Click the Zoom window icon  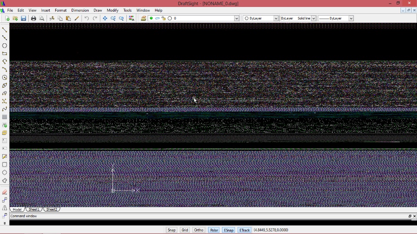pos(121,18)
